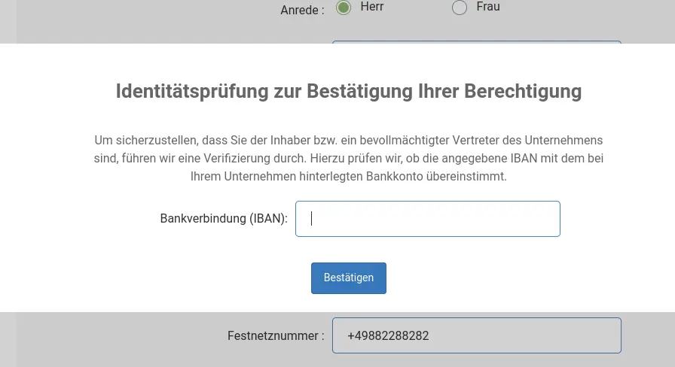Screen dimensions: 675x367
Task: Click the first line of the verification explanation
Action: tap(348, 141)
